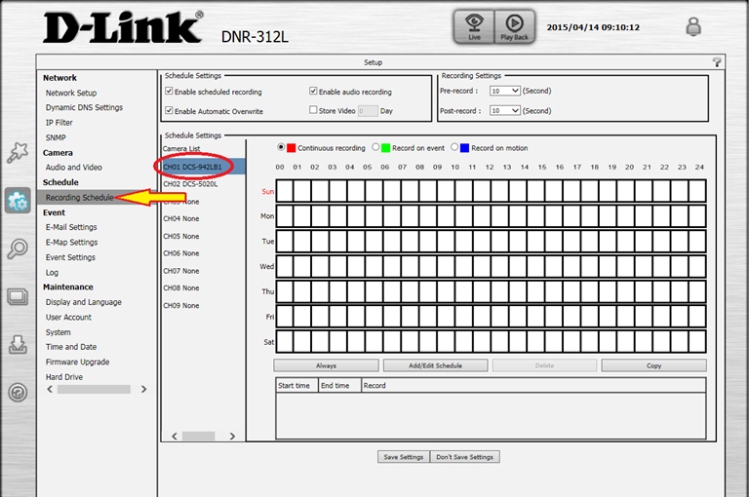Image resolution: width=749 pixels, height=497 pixels.
Task: Go to Firmware Upgrade settings
Action: [77, 362]
